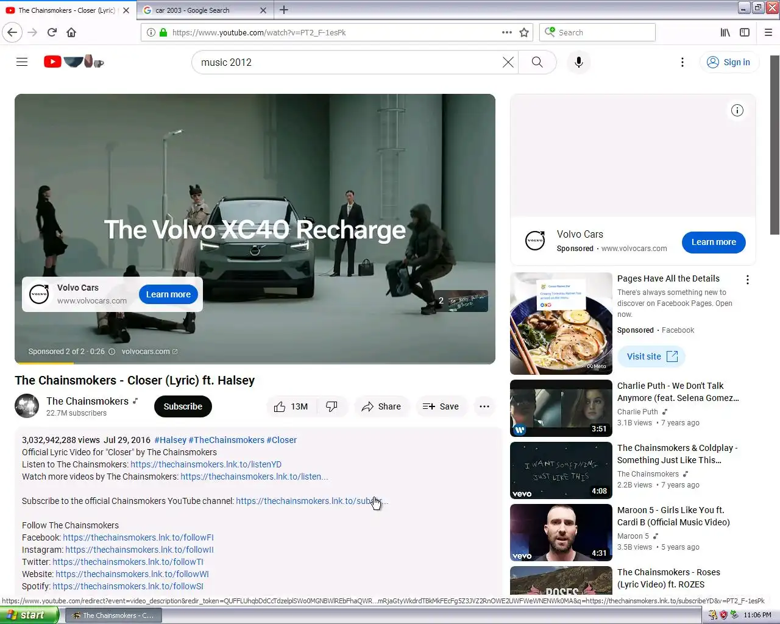This screenshot has height=624, width=780.
Task: Open the official channel subscribe link
Action: [x=312, y=501]
